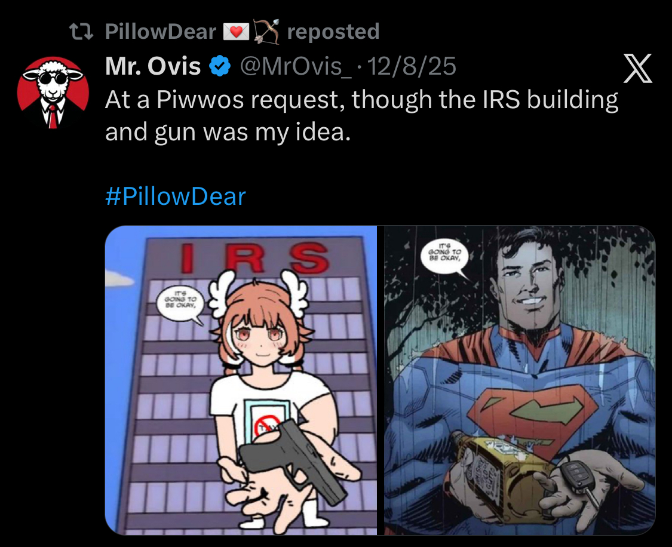This screenshot has width=672, height=547.
Task: Click the X logo icon
Action: 638,69
